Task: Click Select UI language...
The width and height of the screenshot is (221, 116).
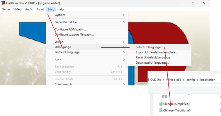Action: [x=159, y=47]
